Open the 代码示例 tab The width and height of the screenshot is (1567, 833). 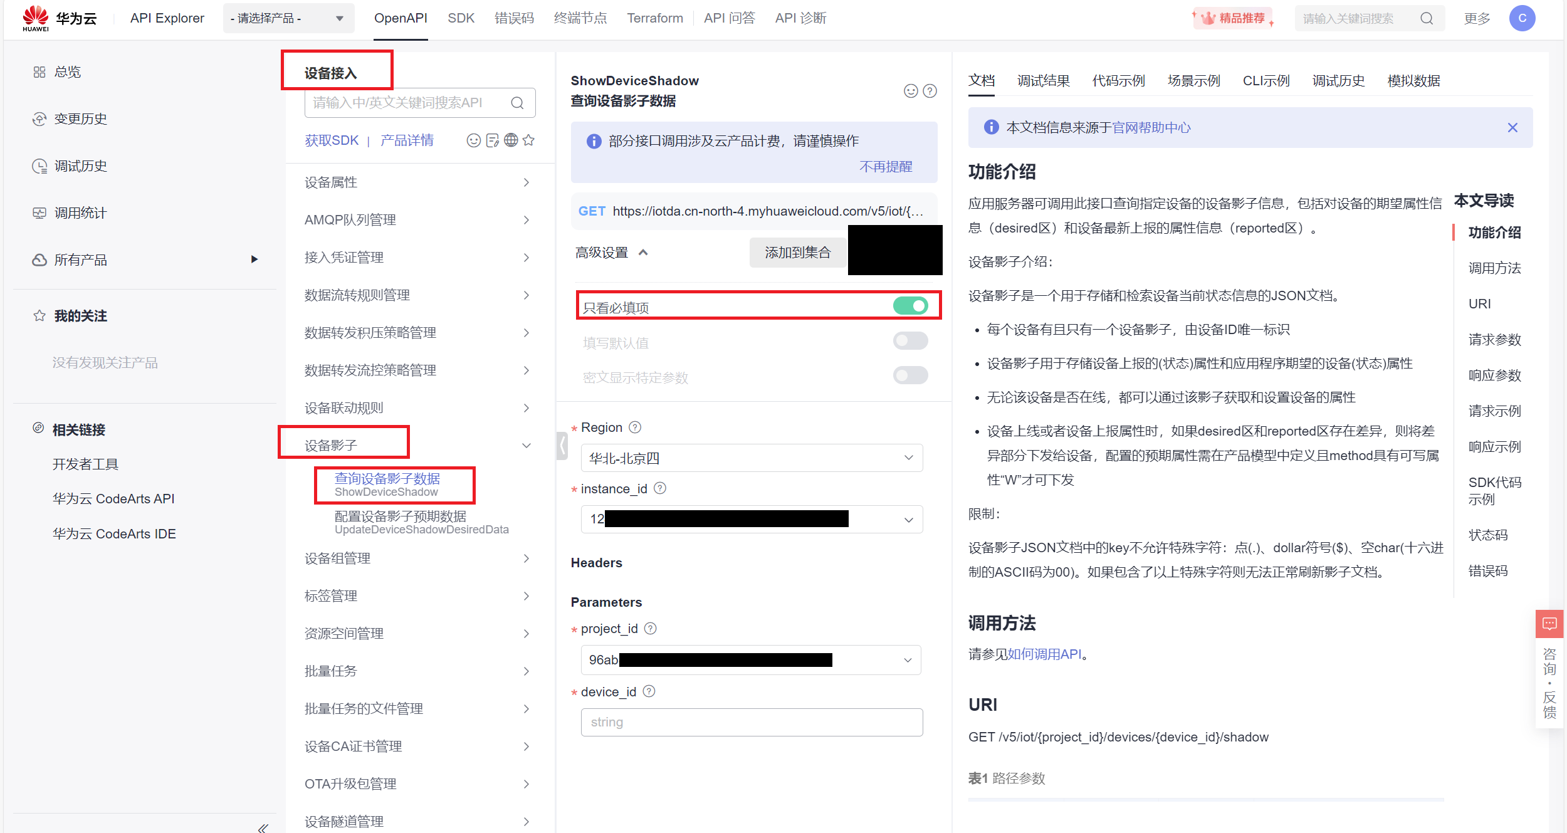(x=1118, y=81)
